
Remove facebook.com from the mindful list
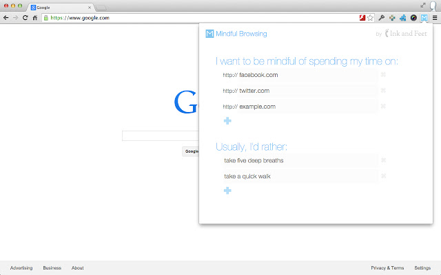(x=383, y=75)
